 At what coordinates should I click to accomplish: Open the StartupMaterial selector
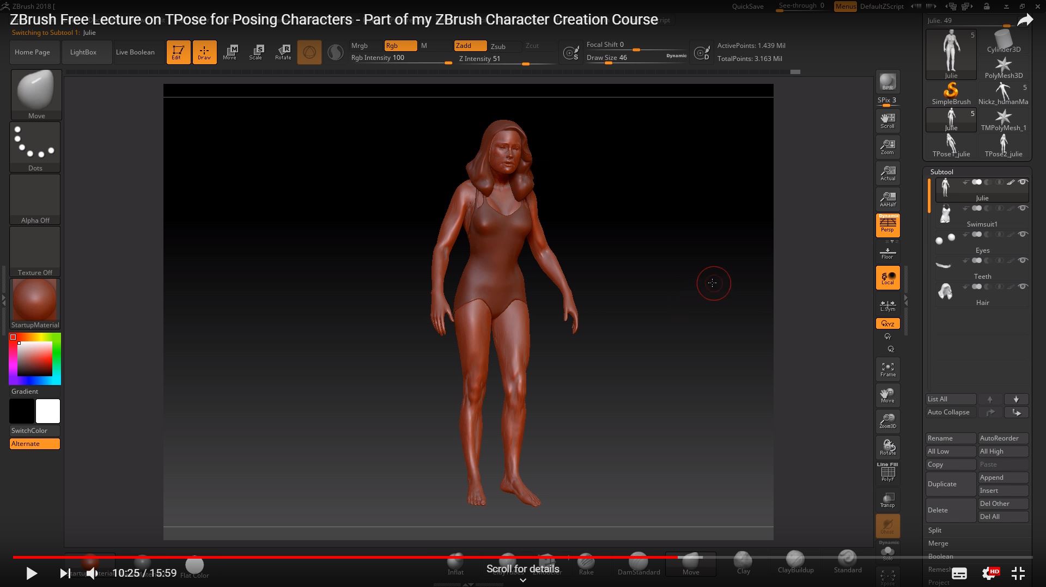[35, 303]
